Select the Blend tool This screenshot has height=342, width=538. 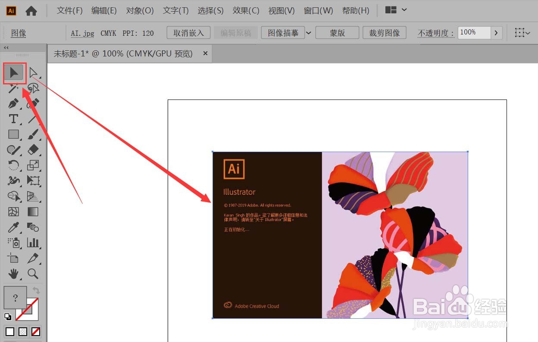(34, 227)
